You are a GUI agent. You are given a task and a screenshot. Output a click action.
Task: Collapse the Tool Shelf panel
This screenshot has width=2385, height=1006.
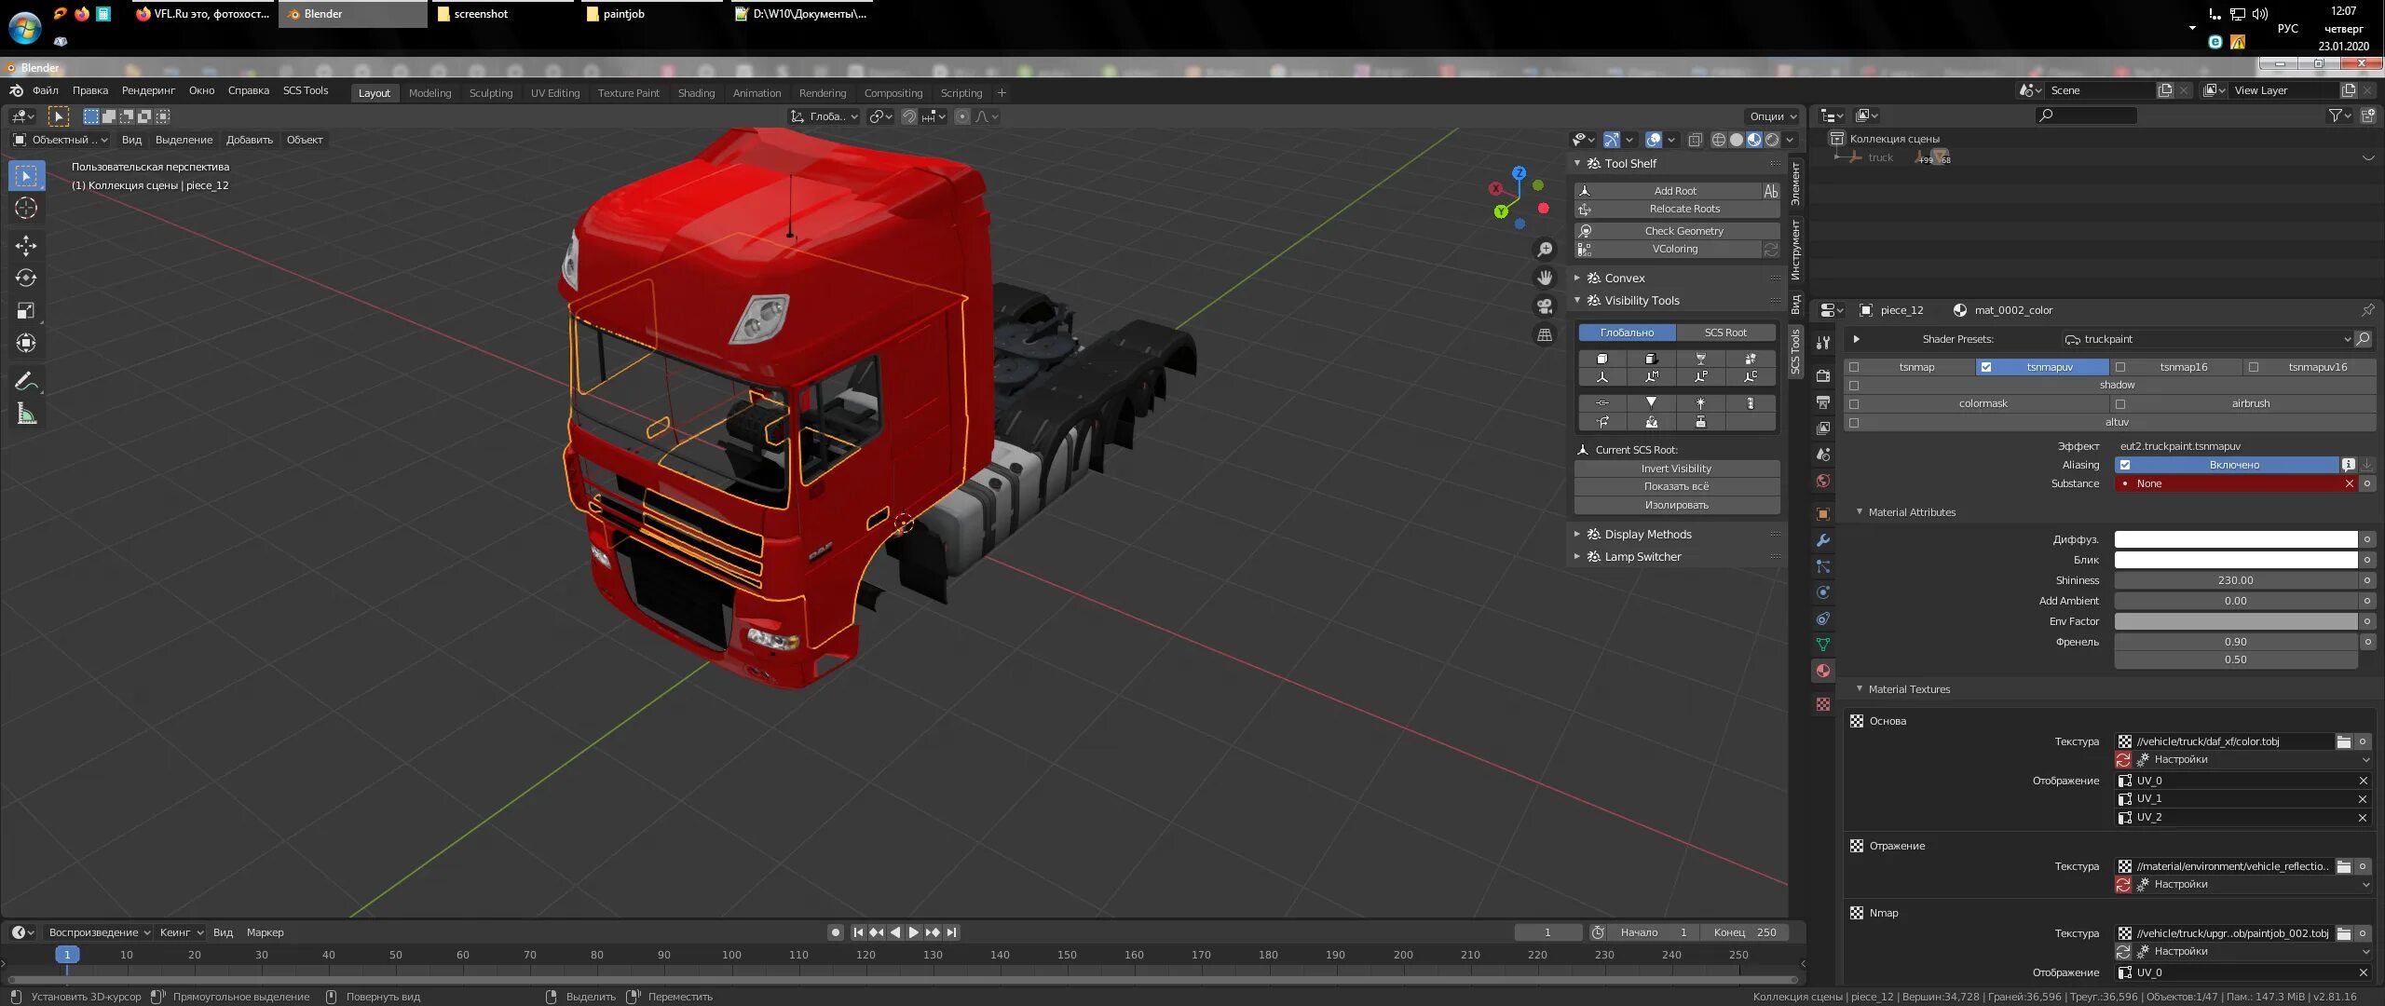tap(1577, 163)
